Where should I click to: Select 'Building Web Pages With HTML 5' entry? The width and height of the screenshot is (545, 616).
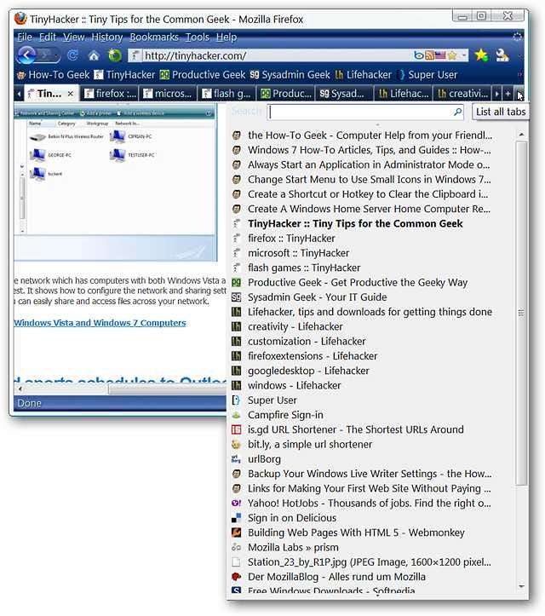370,533
